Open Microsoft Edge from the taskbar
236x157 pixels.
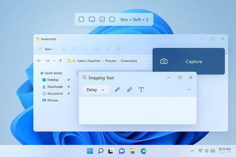tap(143, 151)
